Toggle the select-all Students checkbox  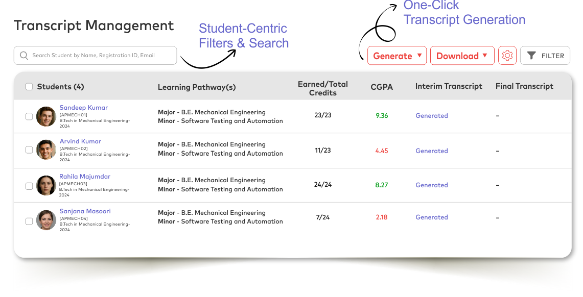coord(29,87)
